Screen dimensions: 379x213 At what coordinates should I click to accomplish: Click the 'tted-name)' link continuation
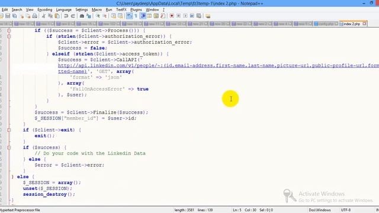pos(72,72)
